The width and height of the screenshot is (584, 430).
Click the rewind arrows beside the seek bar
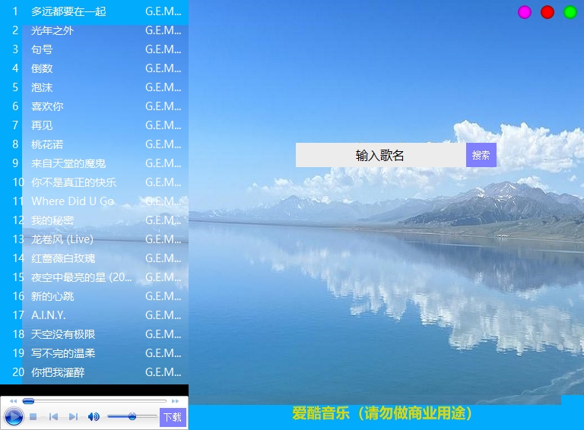pyautogui.click(x=13, y=401)
